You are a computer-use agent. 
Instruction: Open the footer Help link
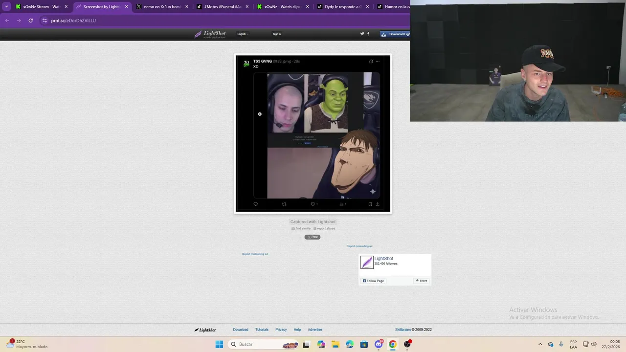(x=297, y=330)
